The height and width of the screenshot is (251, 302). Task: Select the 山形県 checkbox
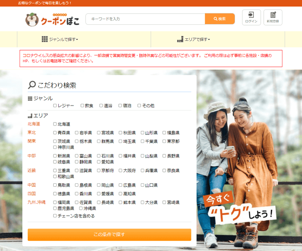pyautogui.click(x=142, y=133)
